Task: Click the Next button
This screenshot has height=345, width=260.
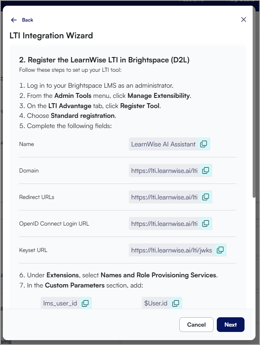Action: coord(230,325)
